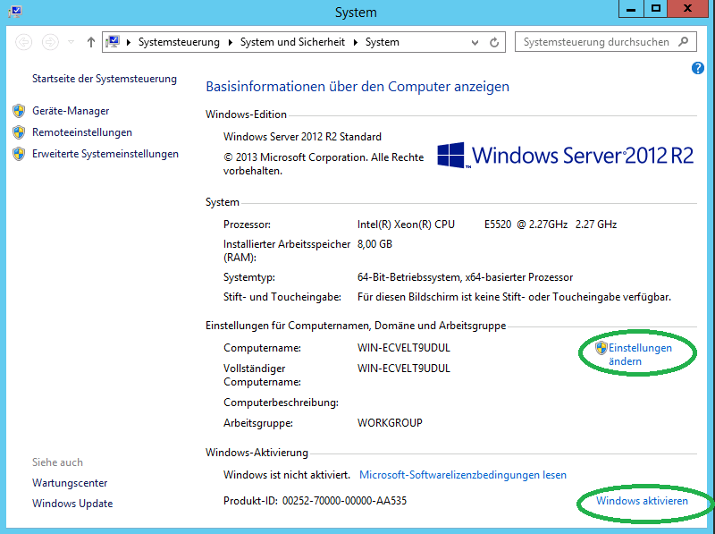This screenshot has height=534, width=715.
Task: Click the control panel icon in the address bar
Action: tap(114, 42)
